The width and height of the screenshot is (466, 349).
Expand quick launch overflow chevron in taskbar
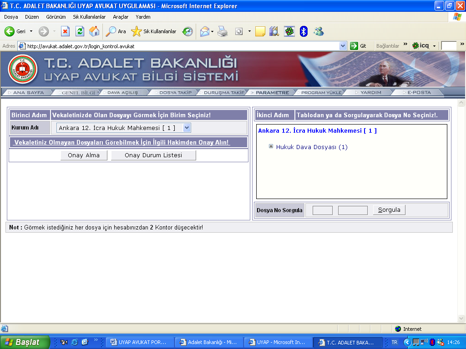(96, 340)
